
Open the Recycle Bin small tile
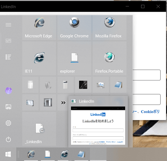pos(30,85)
